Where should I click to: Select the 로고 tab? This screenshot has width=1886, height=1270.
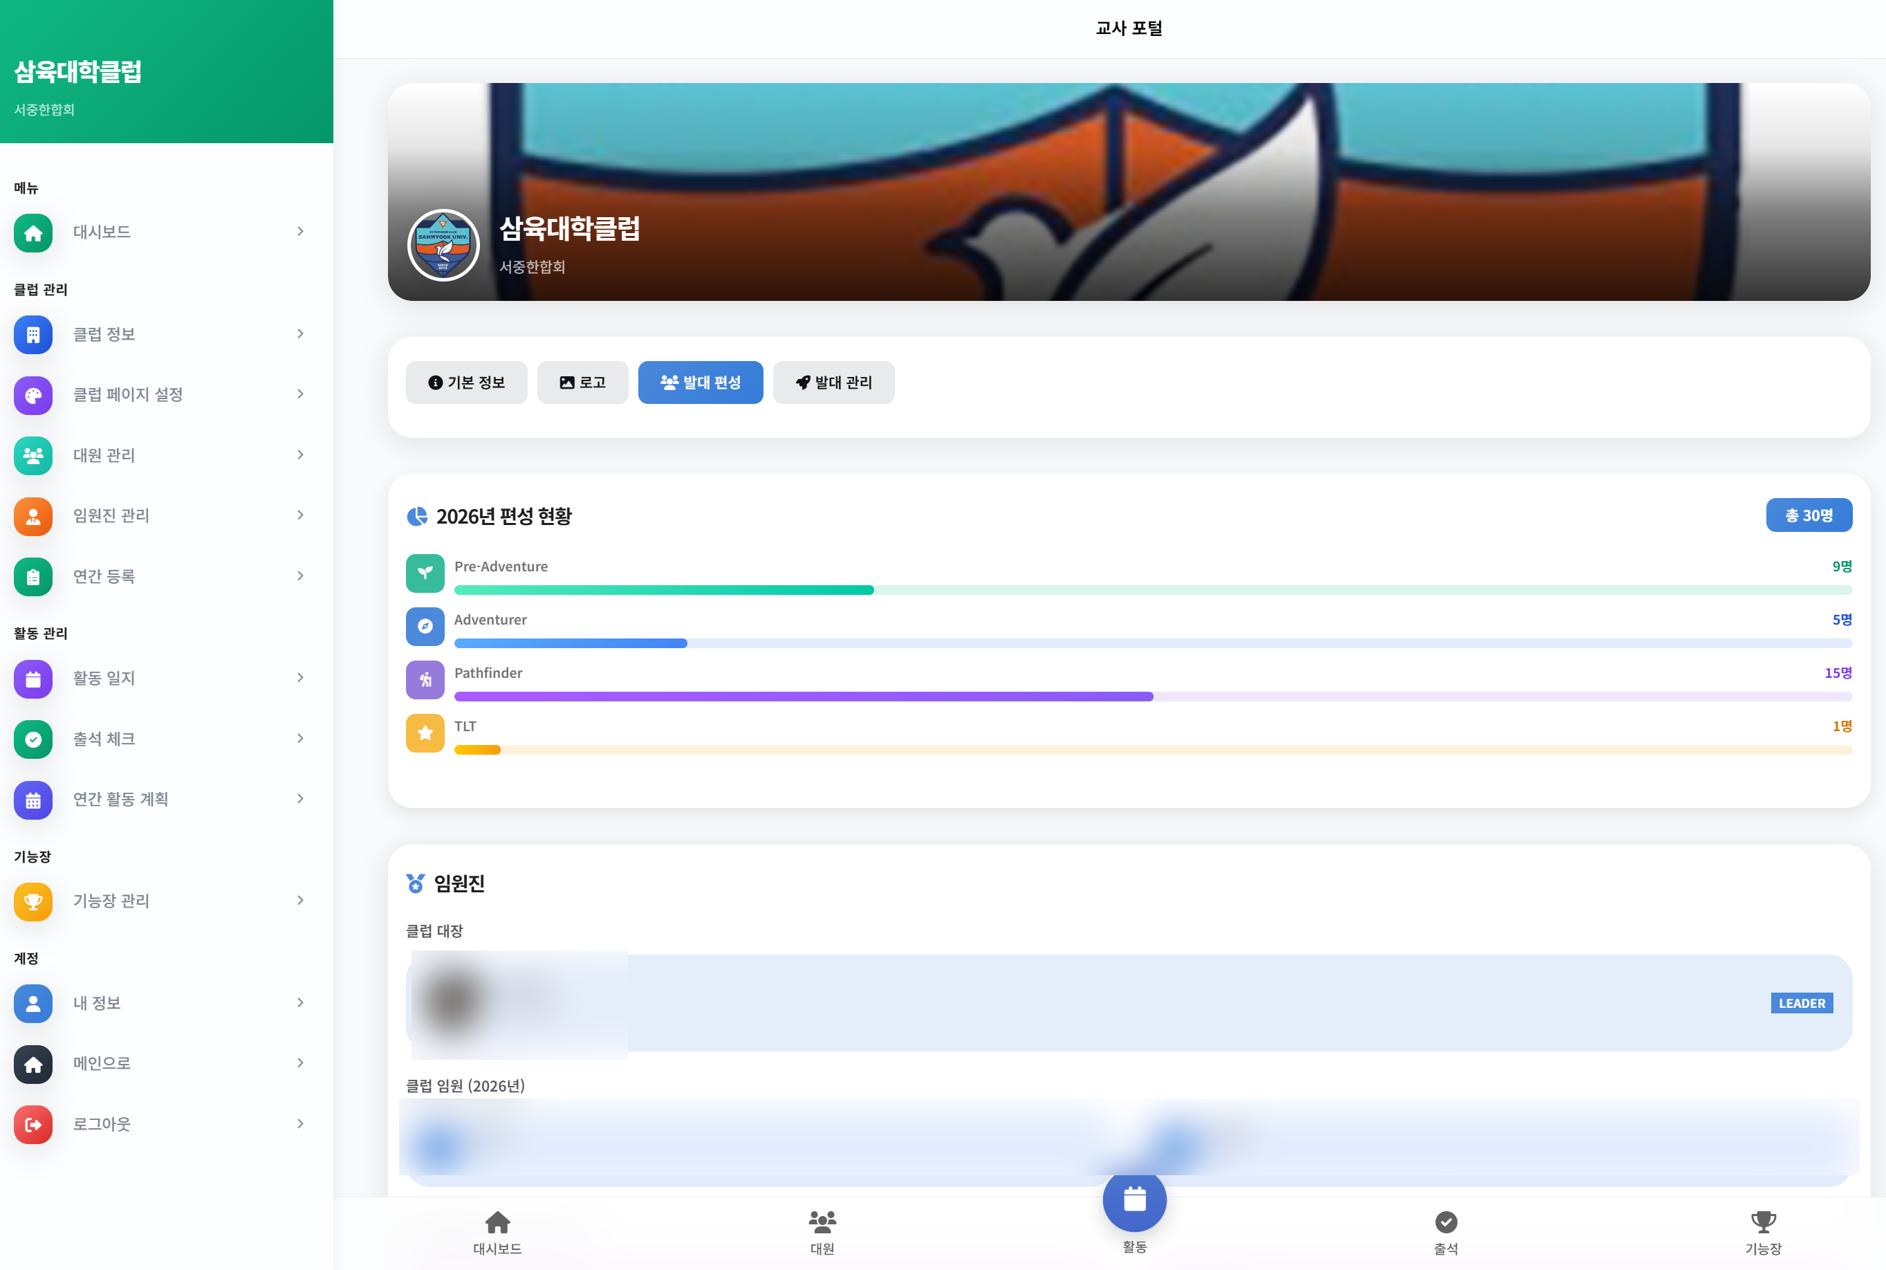[x=582, y=383]
